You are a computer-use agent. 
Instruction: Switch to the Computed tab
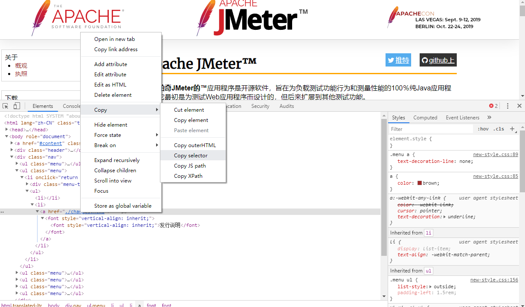pyautogui.click(x=425, y=117)
